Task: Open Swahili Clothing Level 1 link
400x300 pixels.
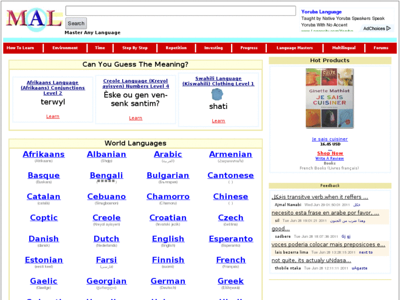Action: coord(218,81)
